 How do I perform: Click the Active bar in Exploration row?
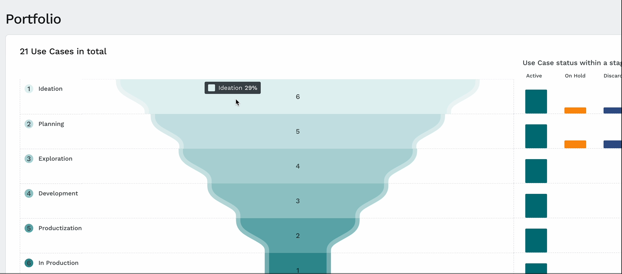(x=536, y=171)
